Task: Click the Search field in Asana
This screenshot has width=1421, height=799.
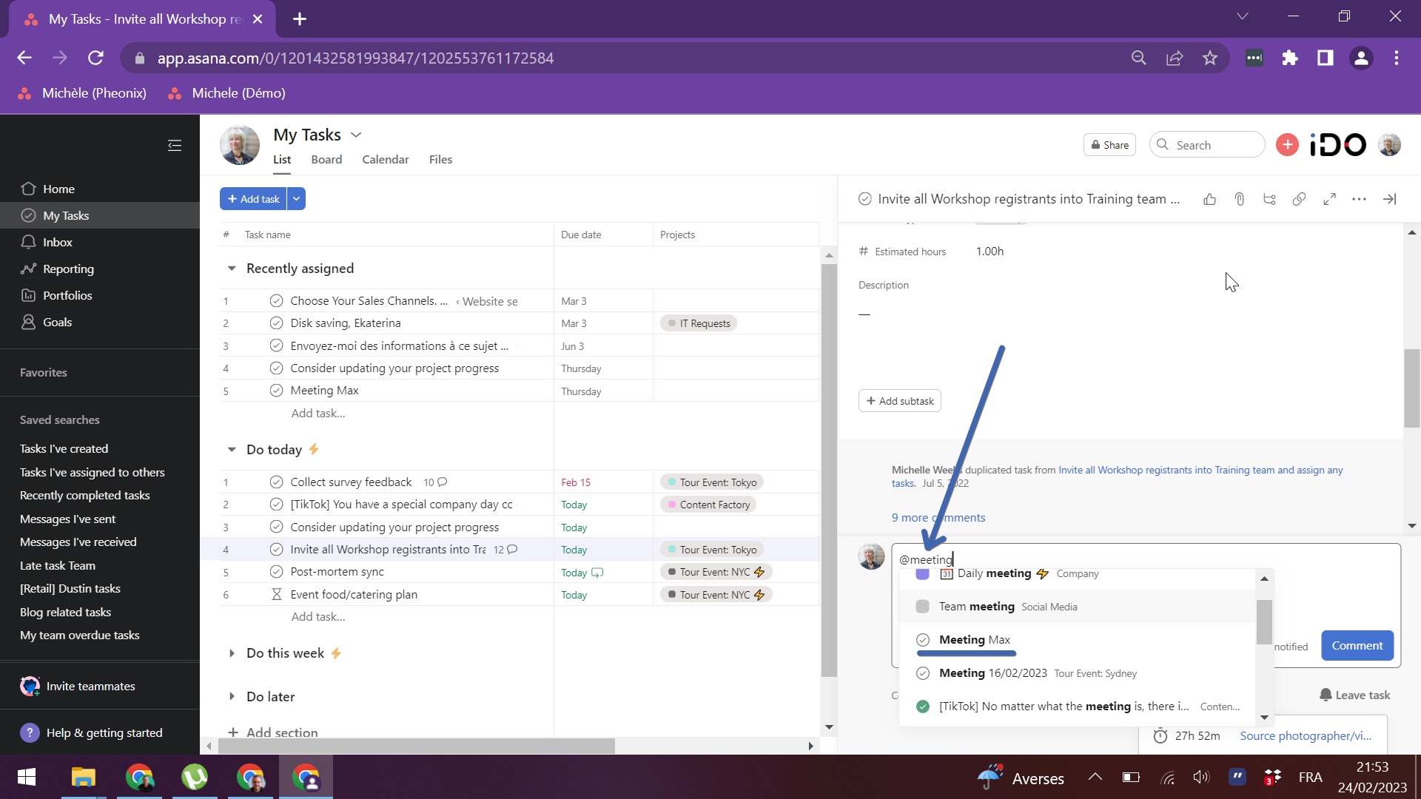Action: tap(1207, 144)
